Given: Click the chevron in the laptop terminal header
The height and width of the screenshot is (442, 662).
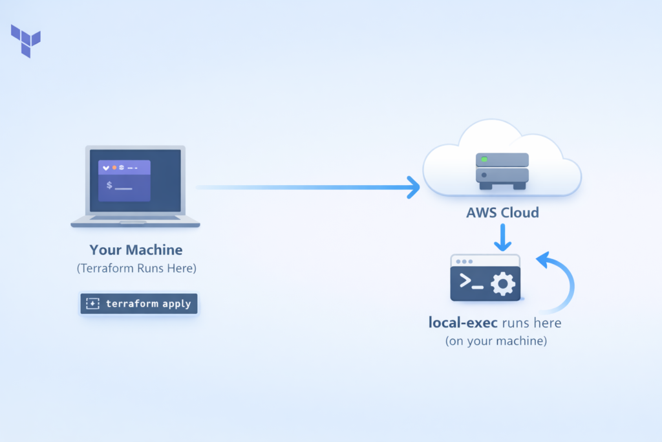Looking at the screenshot, I should pos(105,167).
